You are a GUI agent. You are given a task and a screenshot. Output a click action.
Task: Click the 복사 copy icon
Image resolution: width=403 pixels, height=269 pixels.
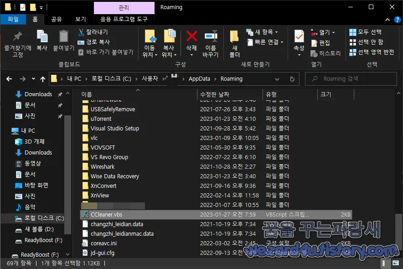pyautogui.click(x=42, y=36)
